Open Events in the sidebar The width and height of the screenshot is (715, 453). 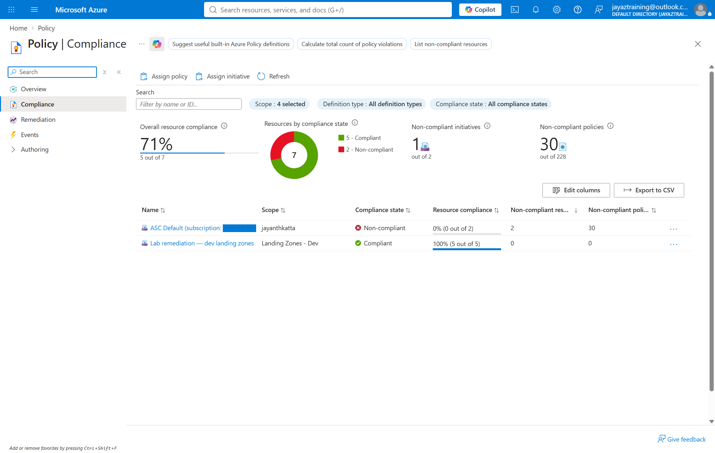(x=30, y=135)
